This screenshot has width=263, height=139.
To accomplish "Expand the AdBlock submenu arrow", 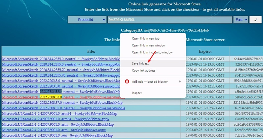I will pyautogui.click(x=180, y=81).
